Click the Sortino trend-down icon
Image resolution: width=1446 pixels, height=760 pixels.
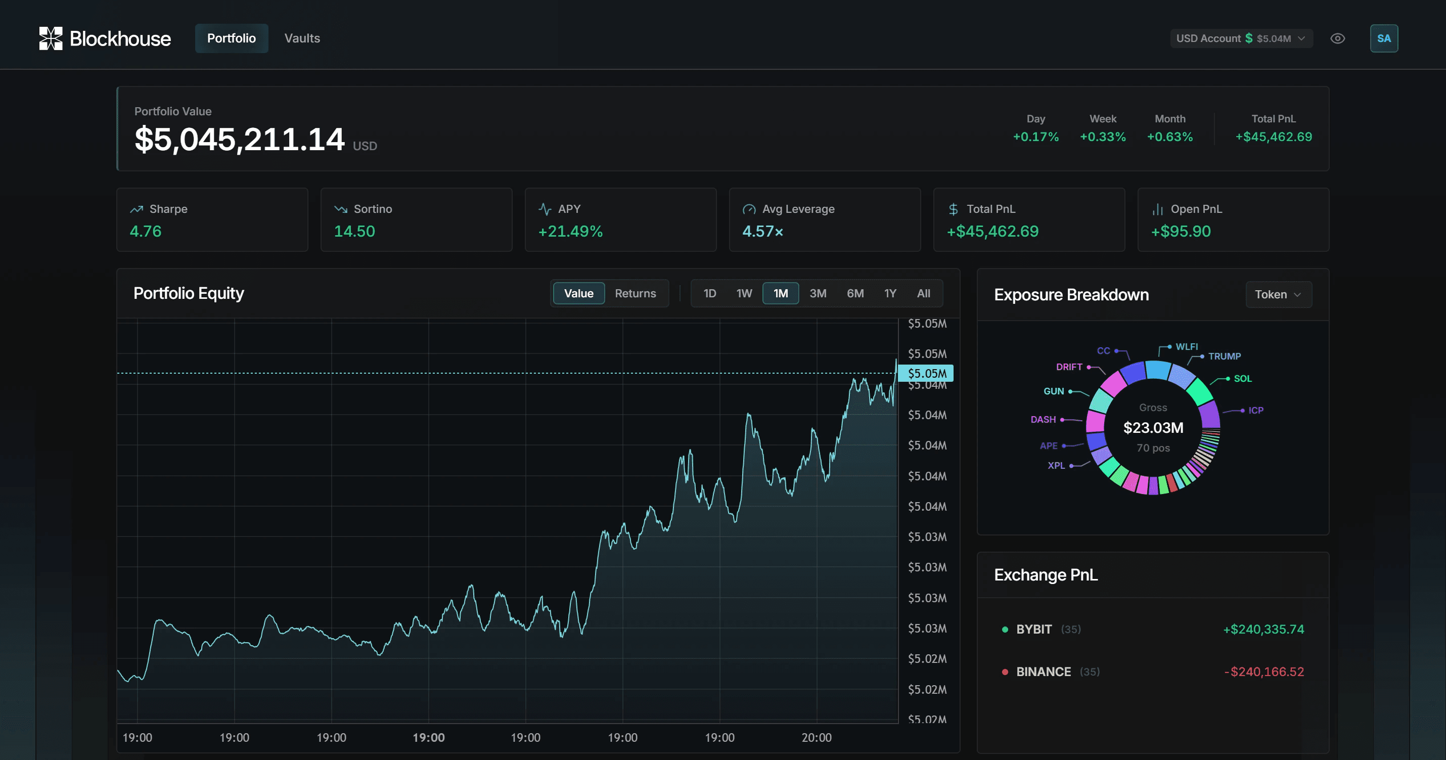tap(341, 209)
